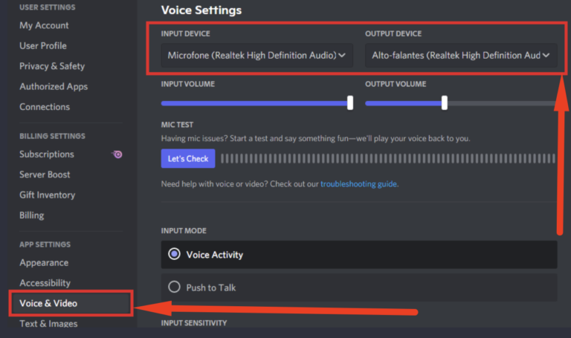Image resolution: width=571 pixels, height=338 pixels.
Task: Open Accessibility settings
Action: point(45,282)
